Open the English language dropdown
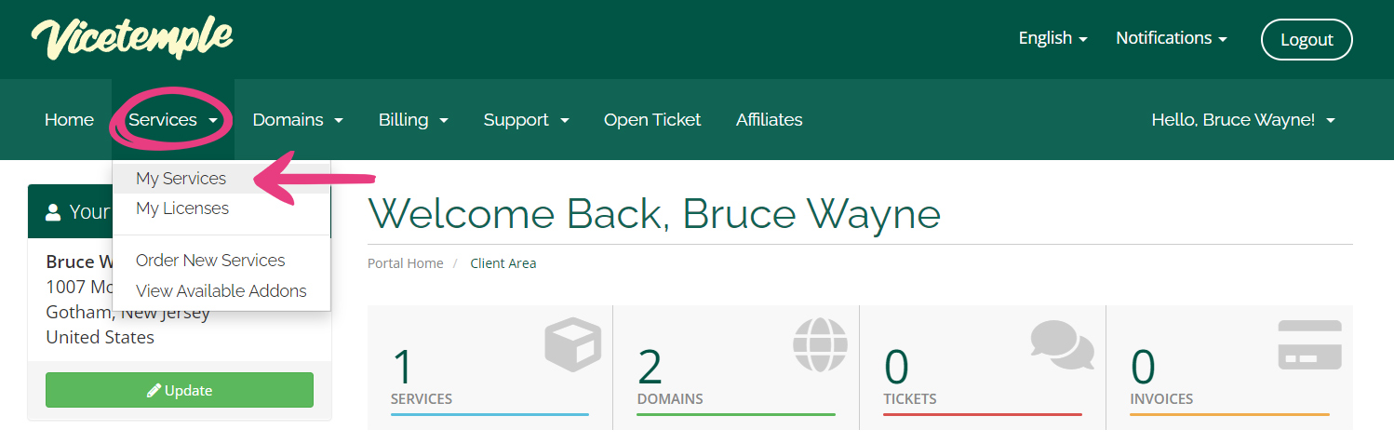 [x=1053, y=38]
